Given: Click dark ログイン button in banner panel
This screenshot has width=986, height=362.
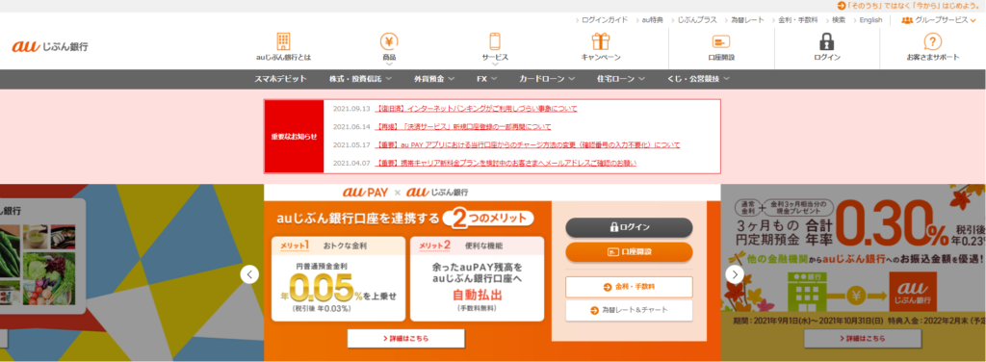Looking at the screenshot, I should [x=629, y=227].
